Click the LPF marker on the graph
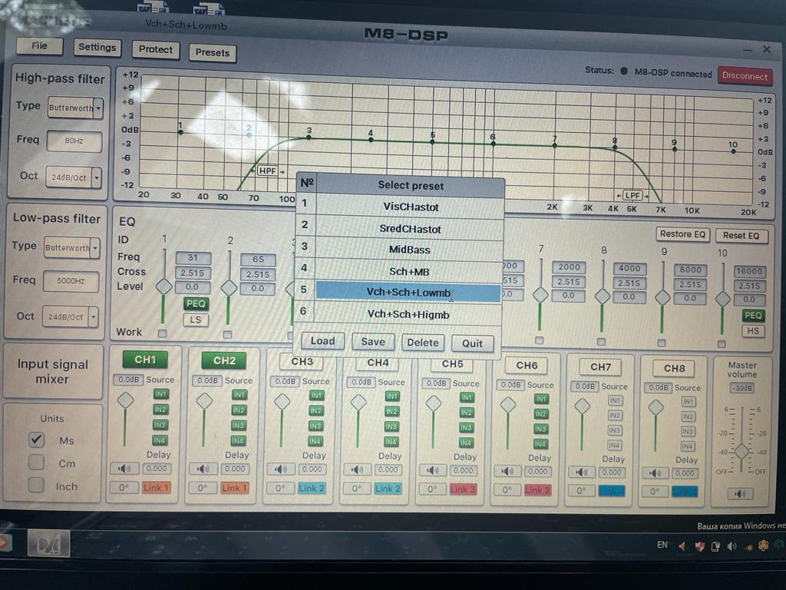The width and height of the screenshot is (786, 590). coord(632,195)
